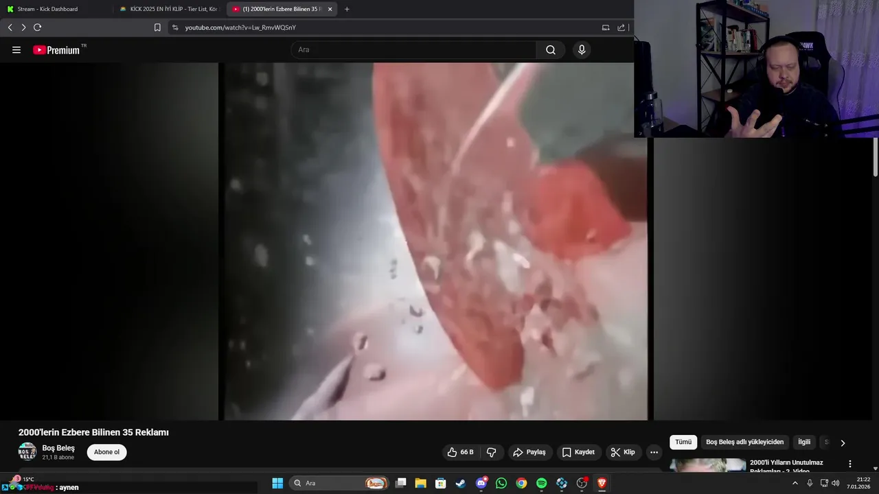Click the YouTube search magnifier button
879x494 pixels.
tap(551, 49)
